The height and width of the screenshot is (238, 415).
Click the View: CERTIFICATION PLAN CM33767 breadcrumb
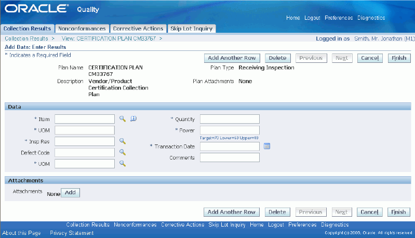click(109, 38)
